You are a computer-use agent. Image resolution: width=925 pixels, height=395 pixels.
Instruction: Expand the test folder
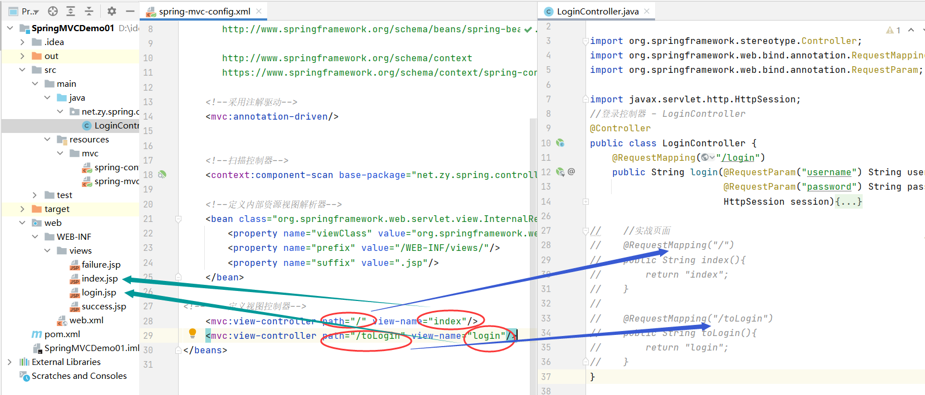click(35, 195)
